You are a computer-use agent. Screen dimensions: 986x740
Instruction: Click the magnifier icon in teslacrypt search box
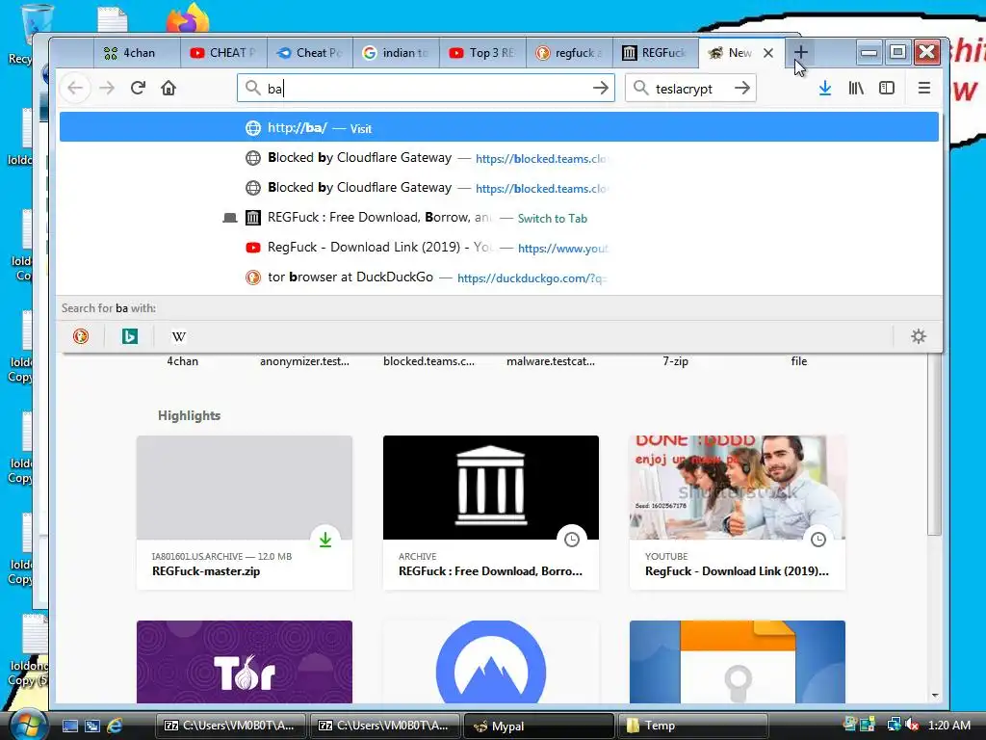640,88
